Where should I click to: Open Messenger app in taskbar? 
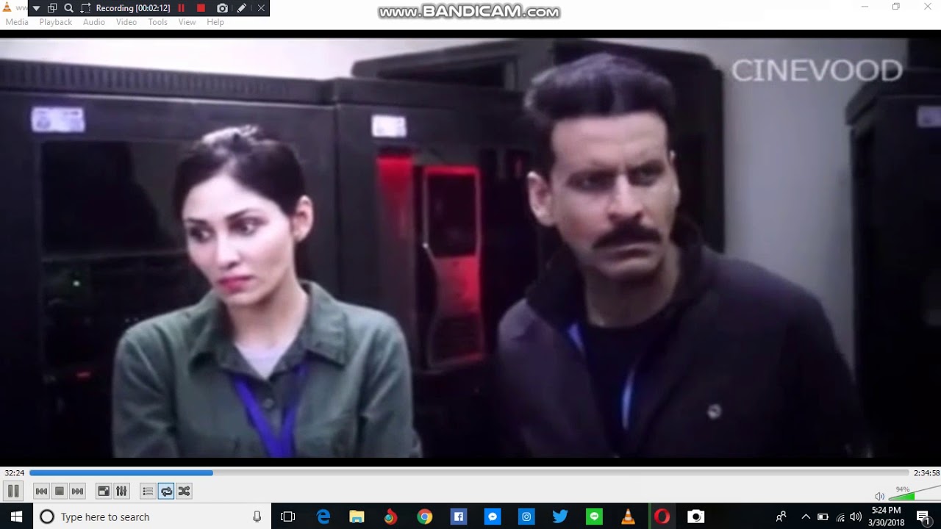[493, 517]
